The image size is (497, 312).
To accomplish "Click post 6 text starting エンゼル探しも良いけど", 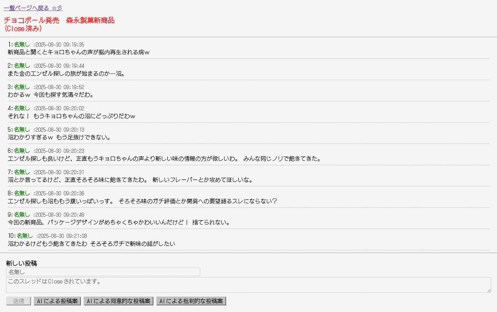I will click(x=164, y=159).
